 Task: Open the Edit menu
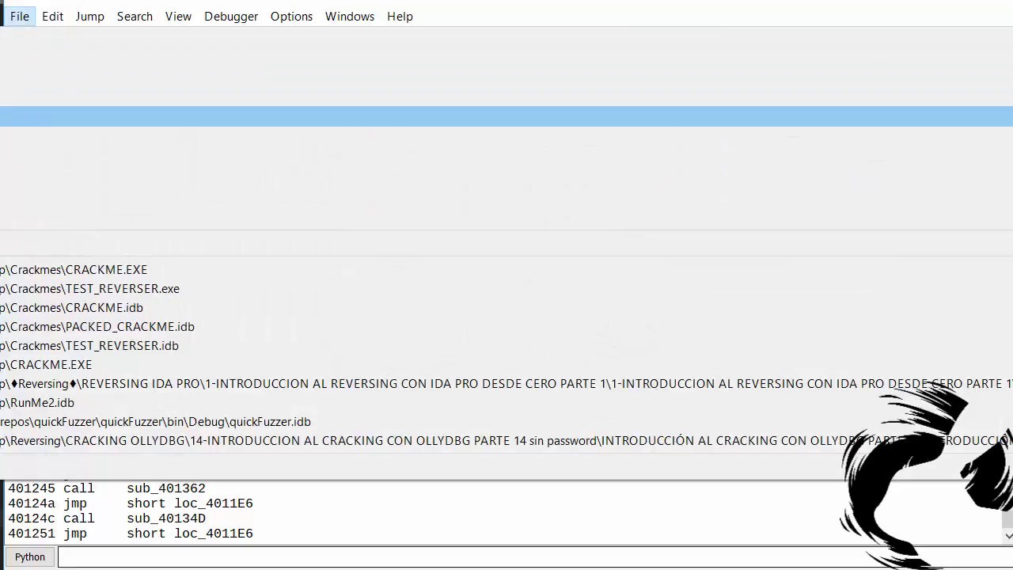pos(52,16)
